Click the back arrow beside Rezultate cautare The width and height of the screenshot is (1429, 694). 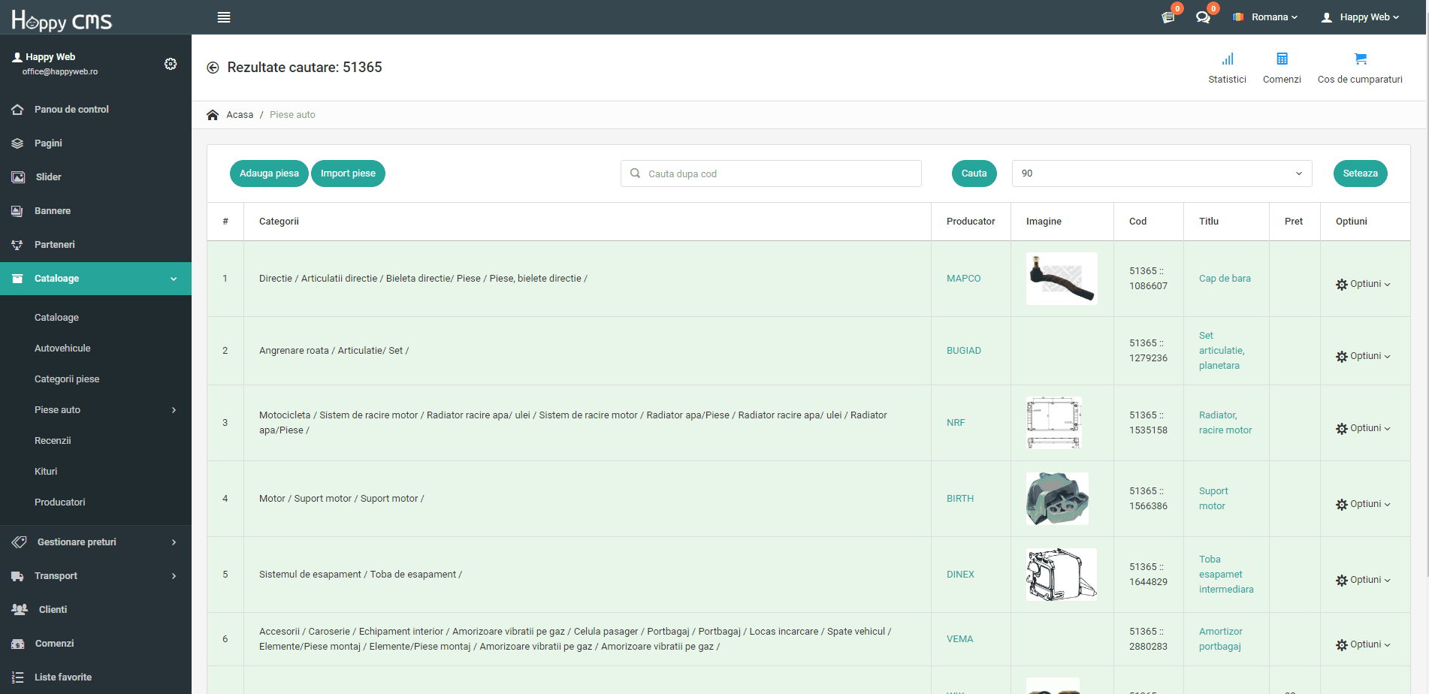click(213, 68)
